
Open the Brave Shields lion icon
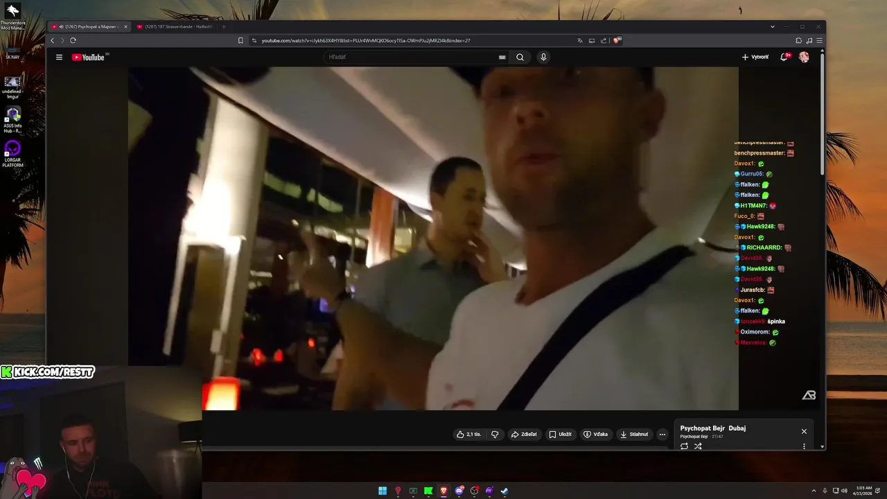(617, 40)
